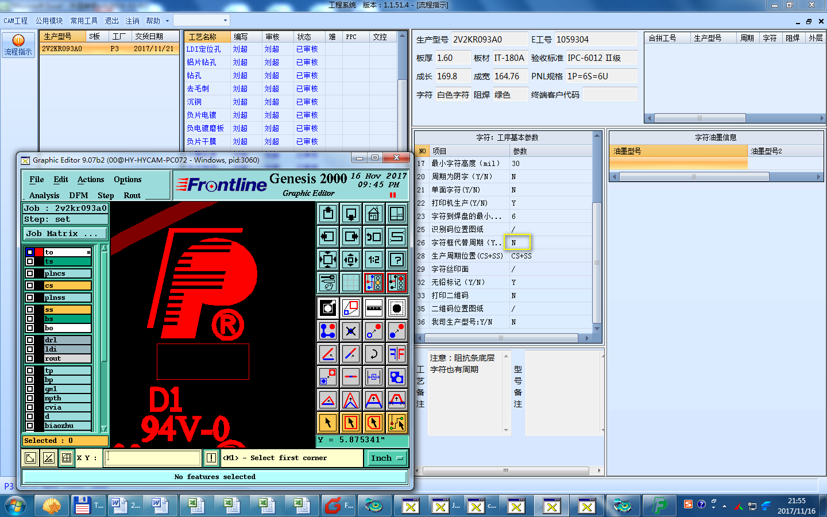Click the rotate feature curved-arrow icon
This screenshot has width=827, height=517.
point(374,354)
